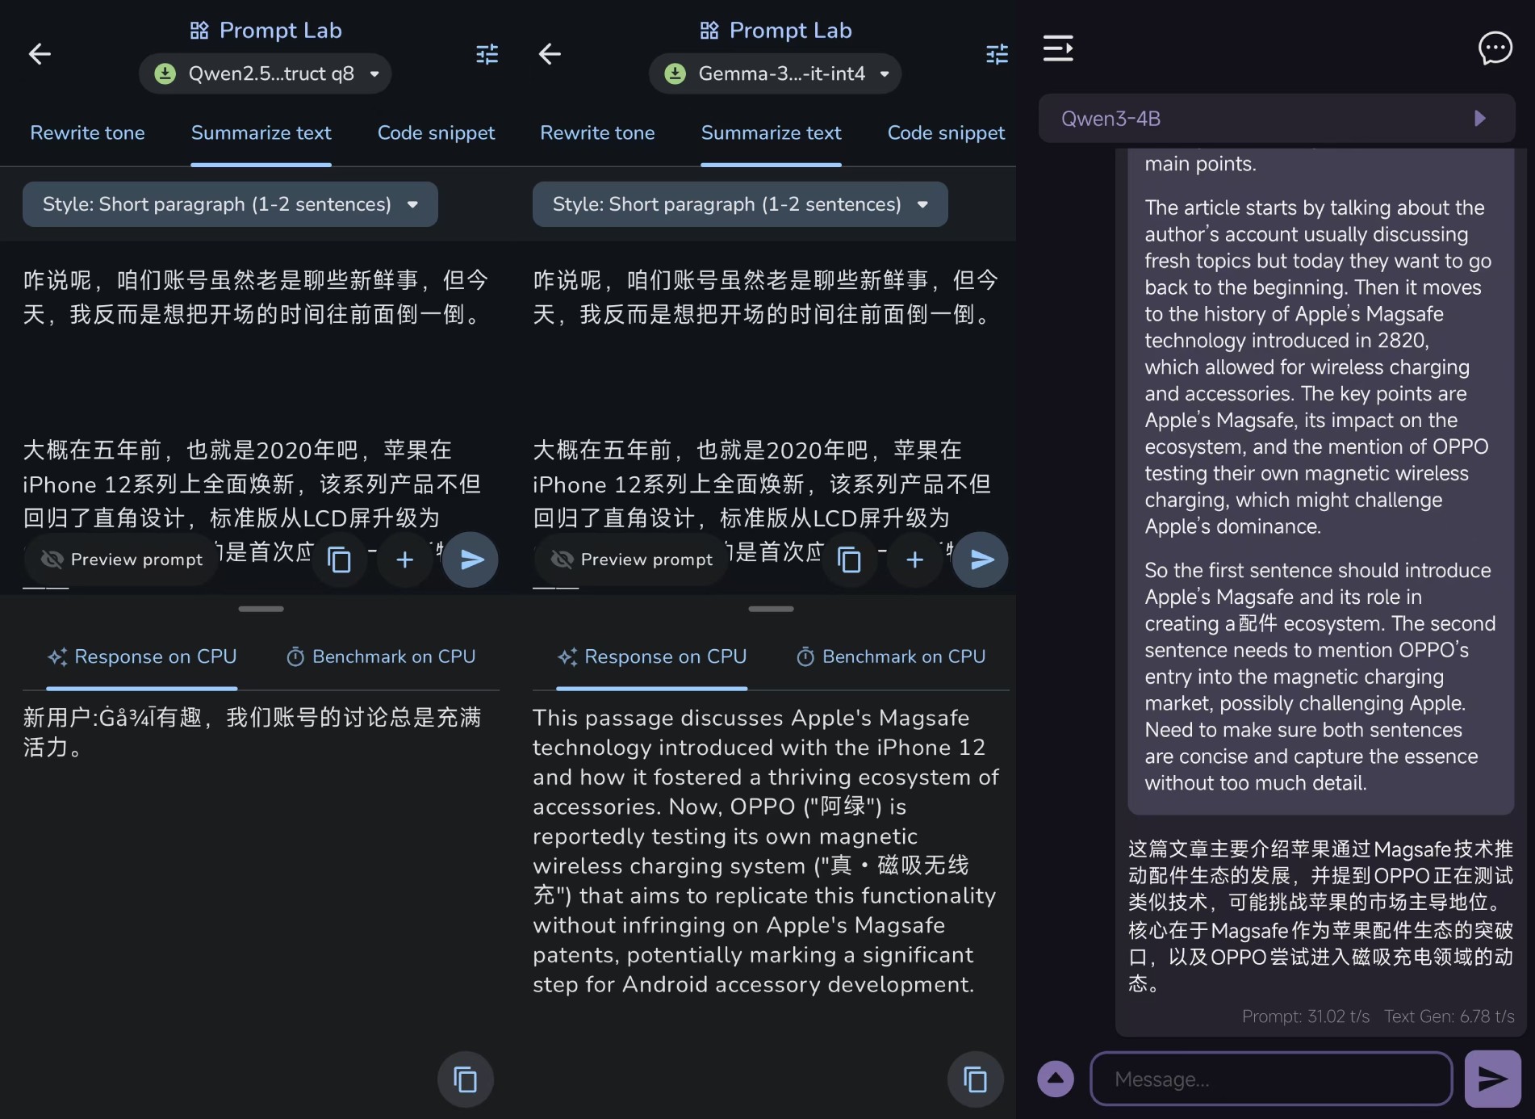Screen dimensions: 1535x1119
Task: Copy the prompt text in Qwen2.5 panel
Action: click(x=340, y=559)
